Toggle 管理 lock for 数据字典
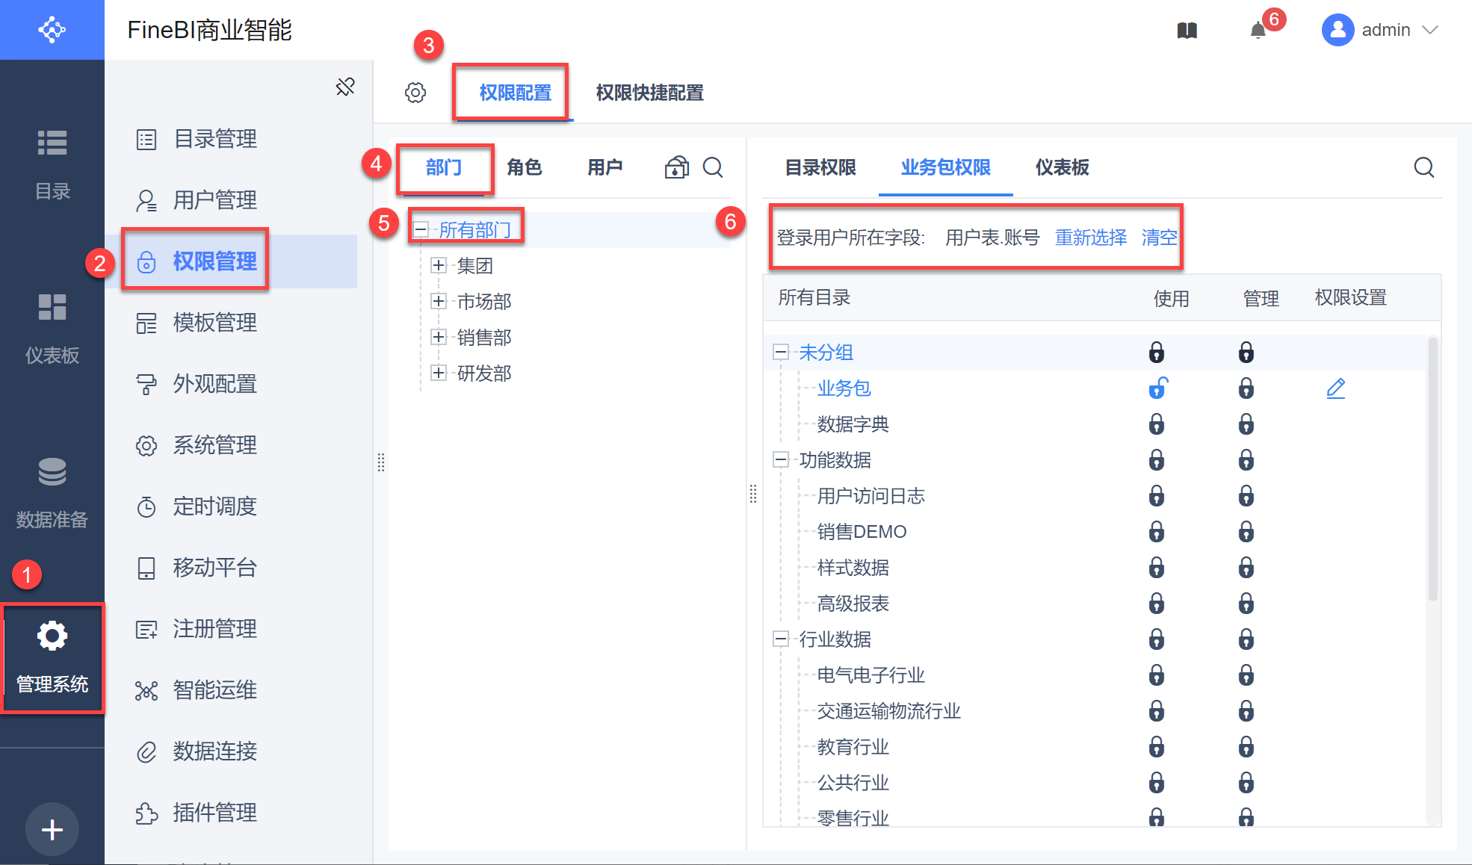 (x=1246, y=424)
